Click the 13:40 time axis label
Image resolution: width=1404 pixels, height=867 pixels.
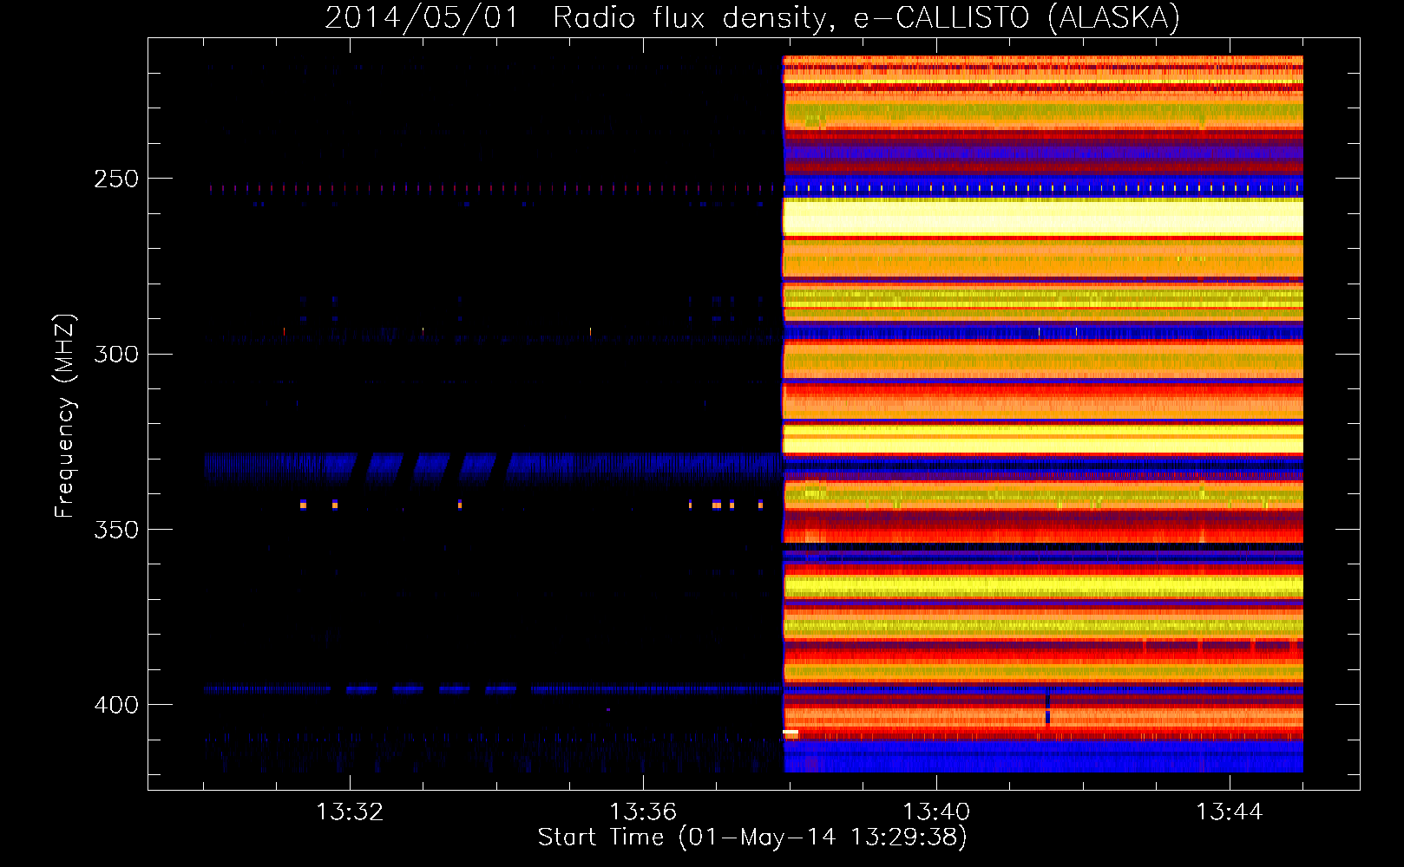coord(936,812)
